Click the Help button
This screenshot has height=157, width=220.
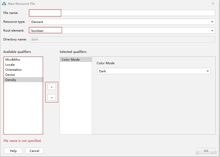point(13,151)
